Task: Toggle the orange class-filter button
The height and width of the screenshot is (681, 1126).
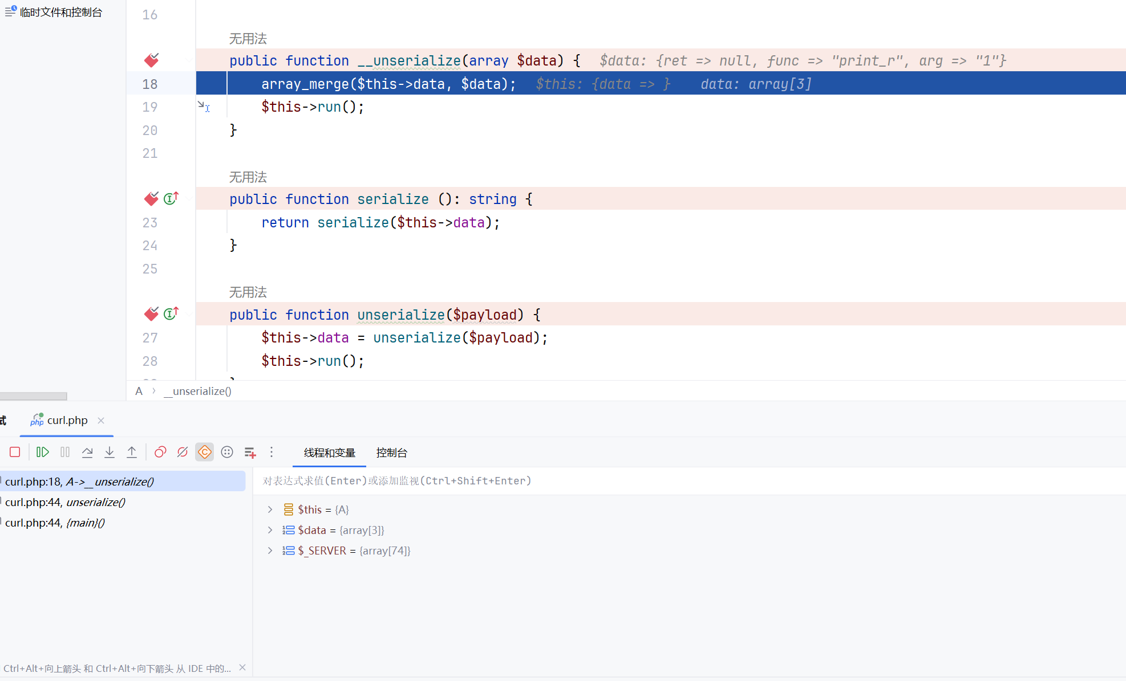Action: [204, 452]
